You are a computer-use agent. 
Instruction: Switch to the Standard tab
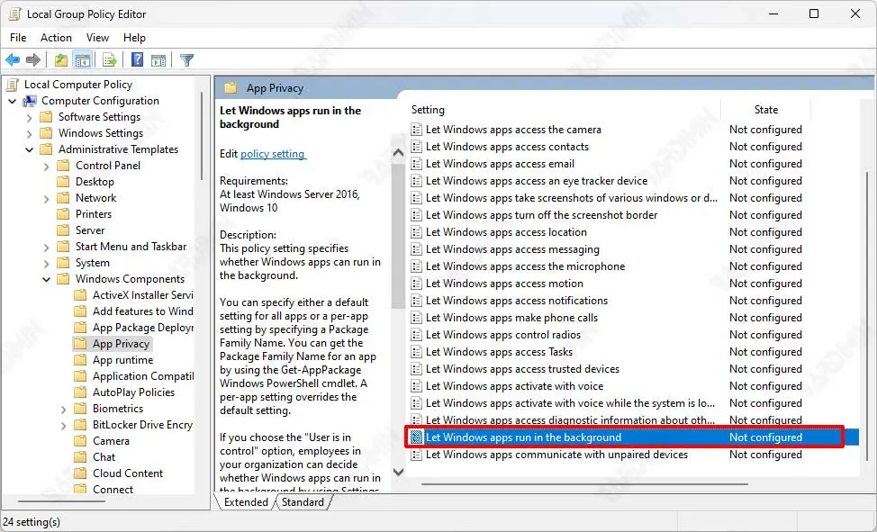303,502
